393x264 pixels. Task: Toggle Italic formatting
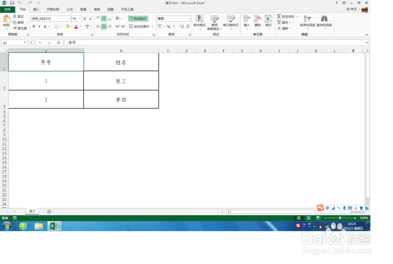(x=39, y=26)
